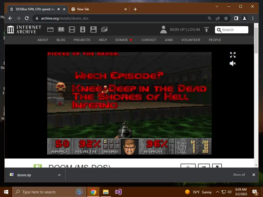
Task: Click the Windows taskbar search box
Action: [x=49, y=192]
